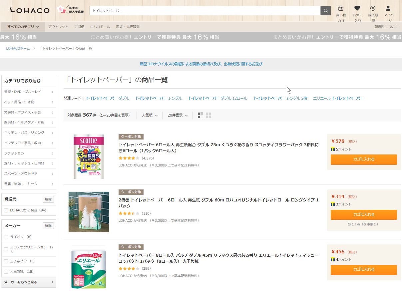Click the LOHACO logo
This screenshot has height=291, width=402.
[x=30, y=11]
